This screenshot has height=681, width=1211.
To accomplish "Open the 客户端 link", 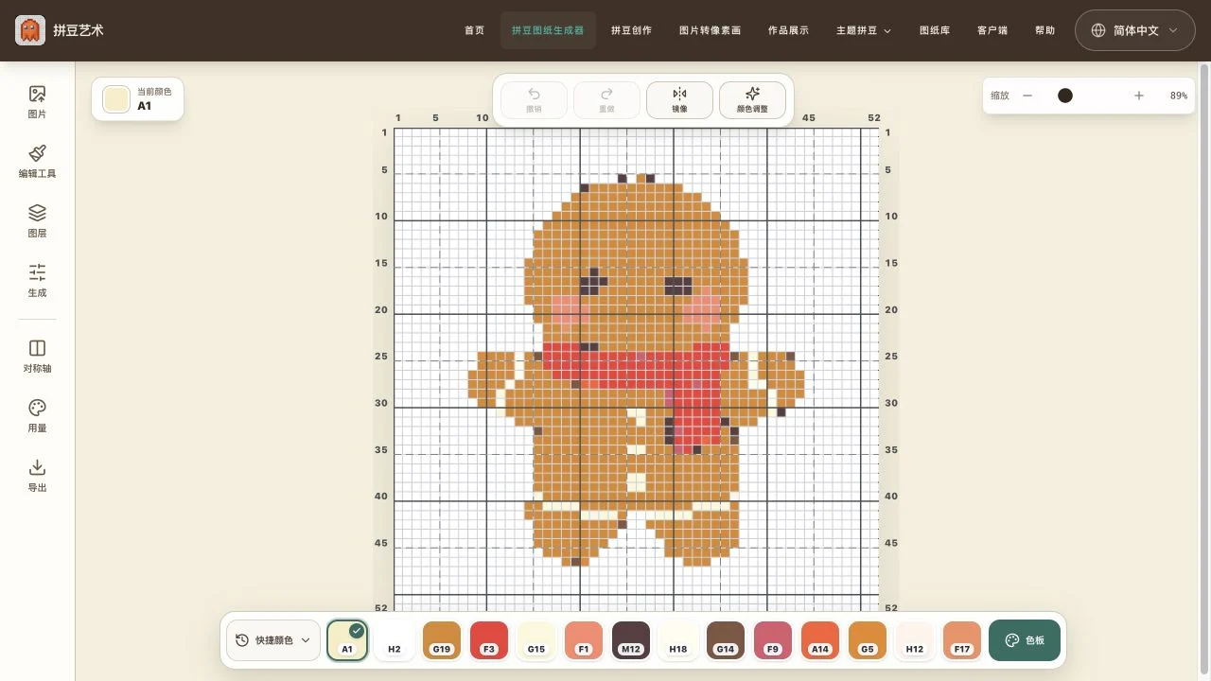I will (992, 30).
